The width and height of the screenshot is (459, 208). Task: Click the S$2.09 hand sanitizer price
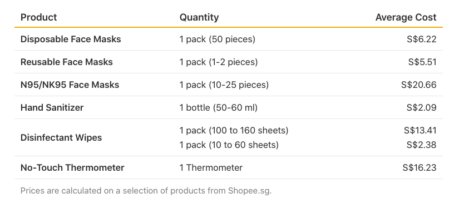pyautogui.click(x=422, y=108)
